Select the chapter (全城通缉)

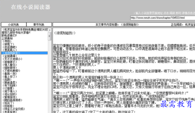pyautogui.click(x=10, y=56)
